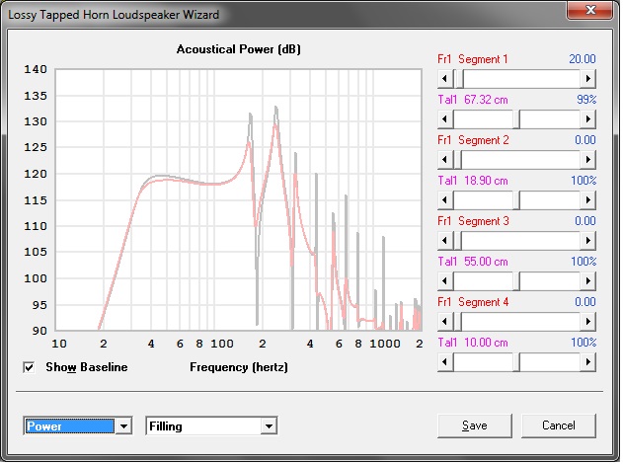Click Tal1 67.32 cm slider thumb
This screenshot has height=464, width=623.
[516, 119]
